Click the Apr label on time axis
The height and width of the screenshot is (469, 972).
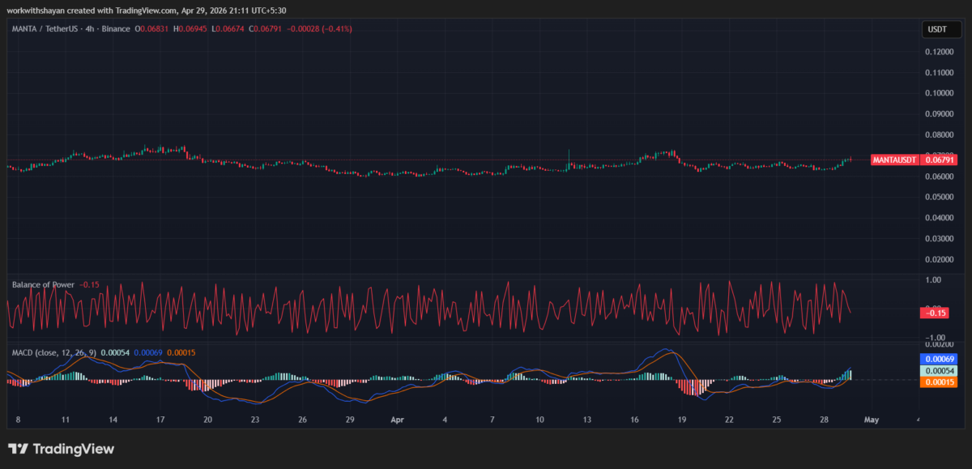[397, 420]
